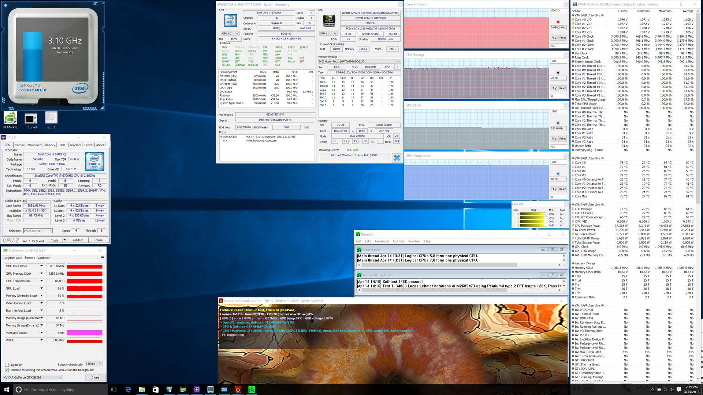Select the CPU Package Power sensor row
The width and height of the screenshot is (703, 395).
tap(633, 226)
